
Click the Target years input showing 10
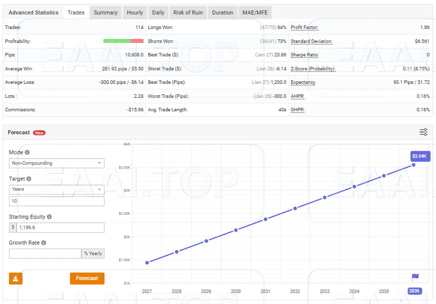(56, 201)
